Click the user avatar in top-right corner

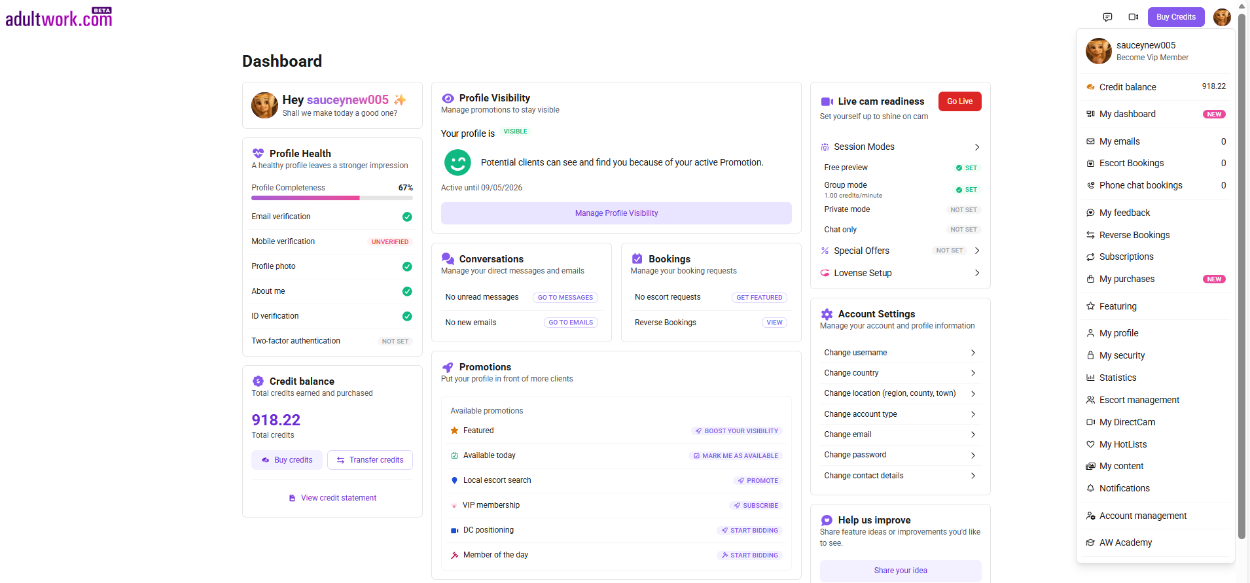(1221, 17)
